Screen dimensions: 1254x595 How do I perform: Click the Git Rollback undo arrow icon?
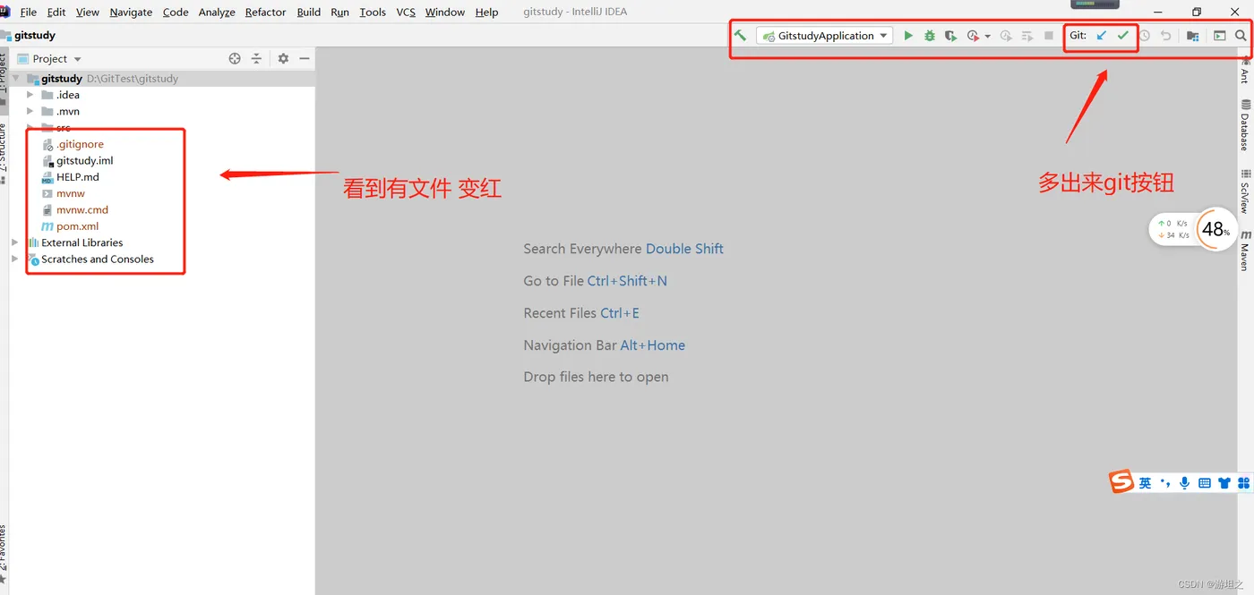tap(1165, 36)
